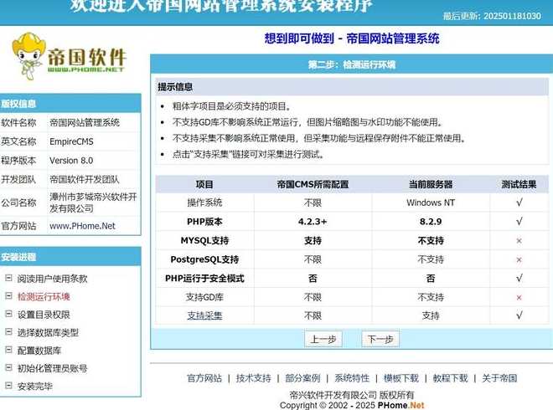553x410 pixels.
Task: Click the 提示信息 section heading
Action: [x=175, y=87]
